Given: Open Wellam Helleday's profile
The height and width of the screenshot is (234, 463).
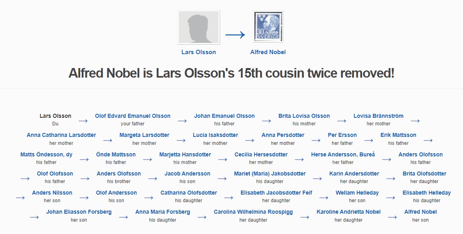Looking at the screenshot, I should click(357, 193).
